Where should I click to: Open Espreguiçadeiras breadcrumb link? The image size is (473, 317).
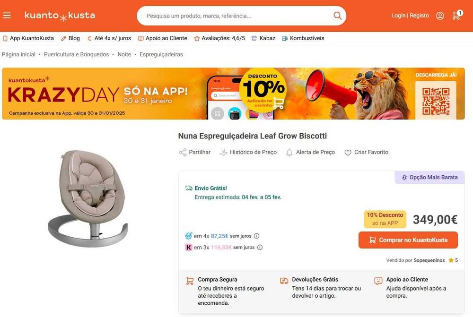[161, 54]
